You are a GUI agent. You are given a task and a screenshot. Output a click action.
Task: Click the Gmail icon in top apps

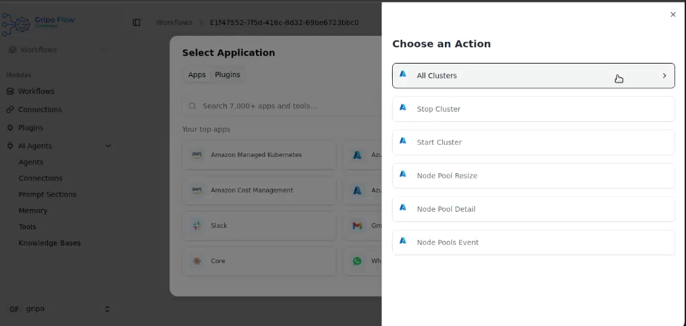point(357,225)
